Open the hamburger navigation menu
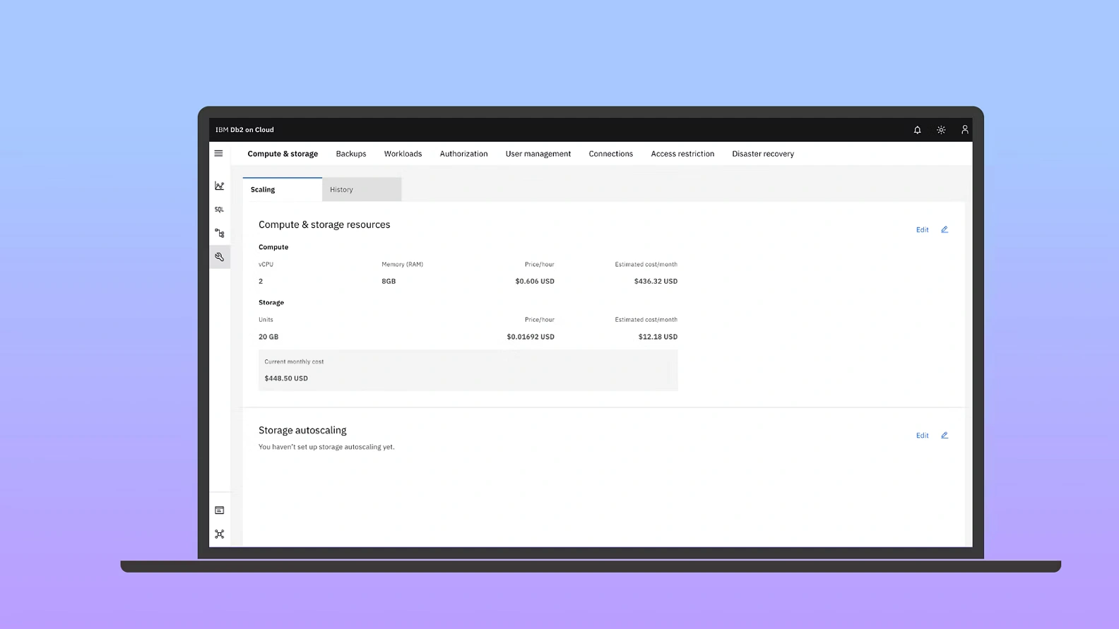The image size is (1119, 629). (218, 153)
